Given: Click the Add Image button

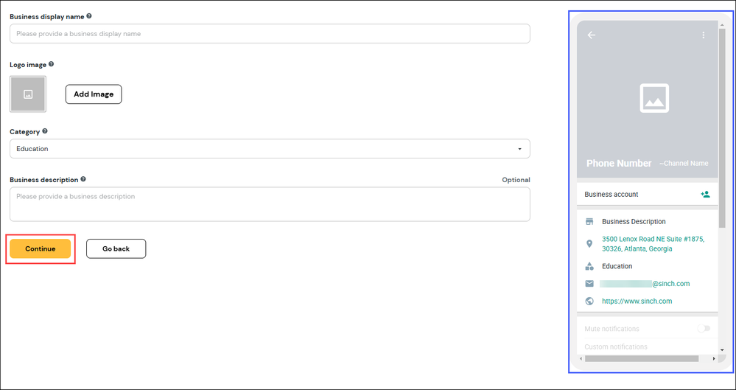Looking at the screenshot, I should [94, 94].
